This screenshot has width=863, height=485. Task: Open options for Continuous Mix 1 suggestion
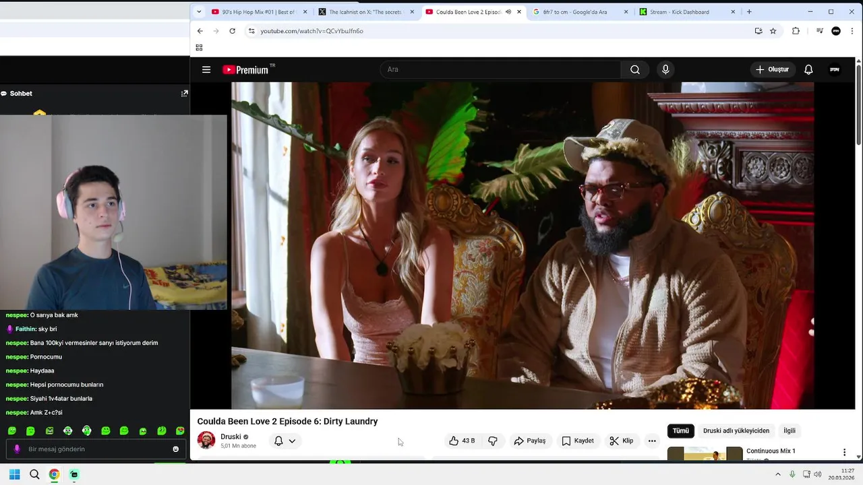click(844, 453)
